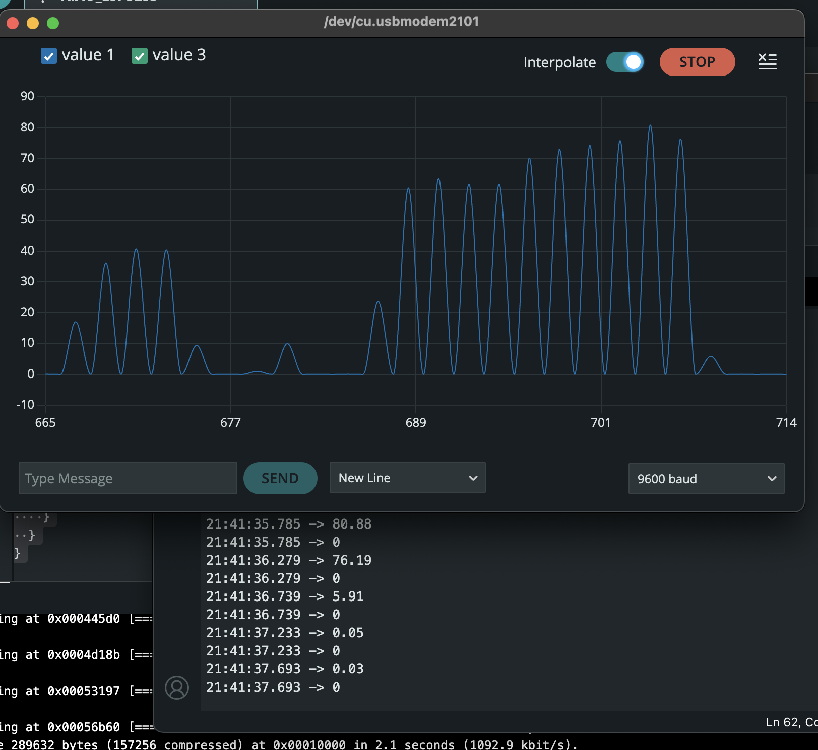Select the log entry showing 76.19

click(x=289, y=560)
